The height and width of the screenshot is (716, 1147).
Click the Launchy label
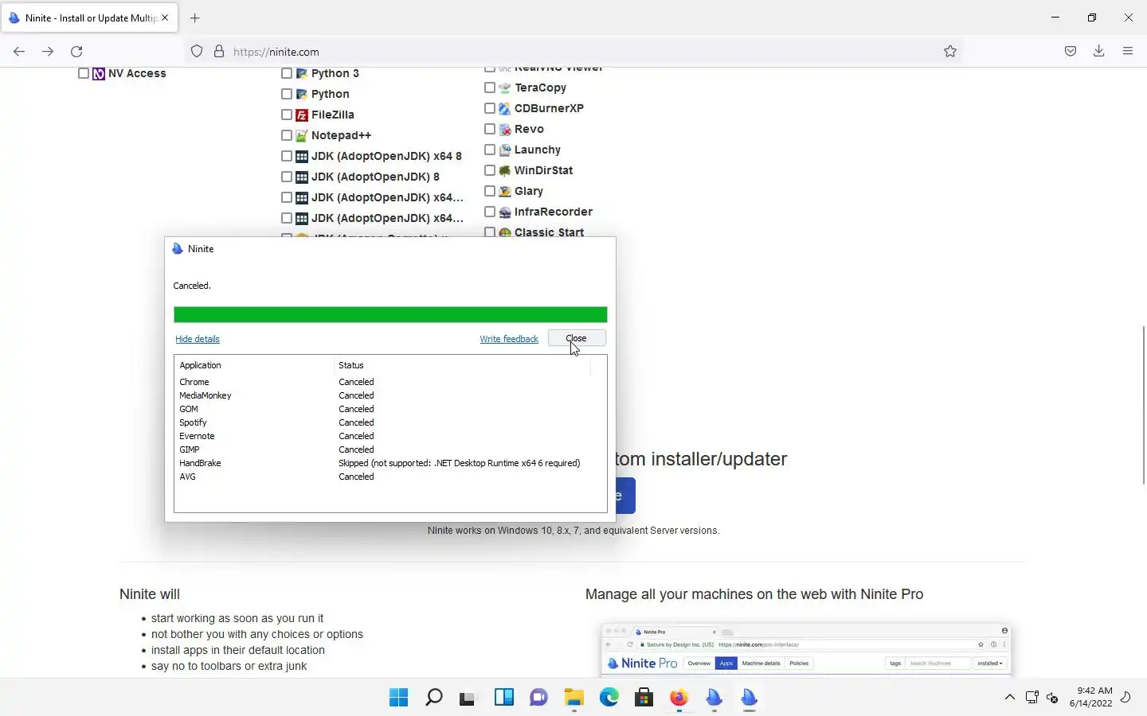[x=538, y=150]
